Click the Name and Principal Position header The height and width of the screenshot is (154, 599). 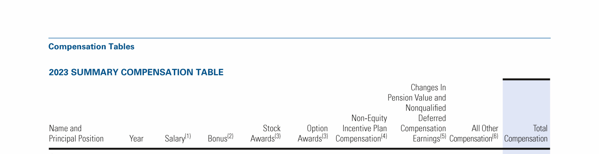coord(76,133)
